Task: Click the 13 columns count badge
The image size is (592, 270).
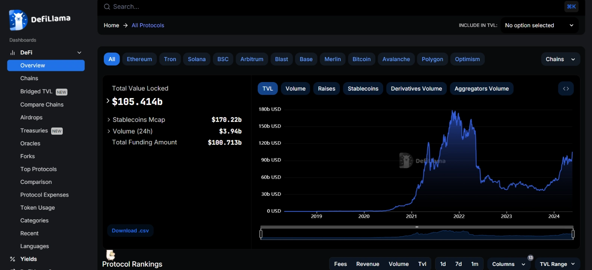Action: click(x=530, y=258)
